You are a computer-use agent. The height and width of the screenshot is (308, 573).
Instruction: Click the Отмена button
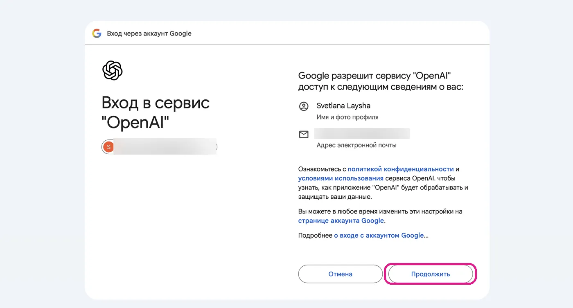pyautogui.click(x=341, y=274)
